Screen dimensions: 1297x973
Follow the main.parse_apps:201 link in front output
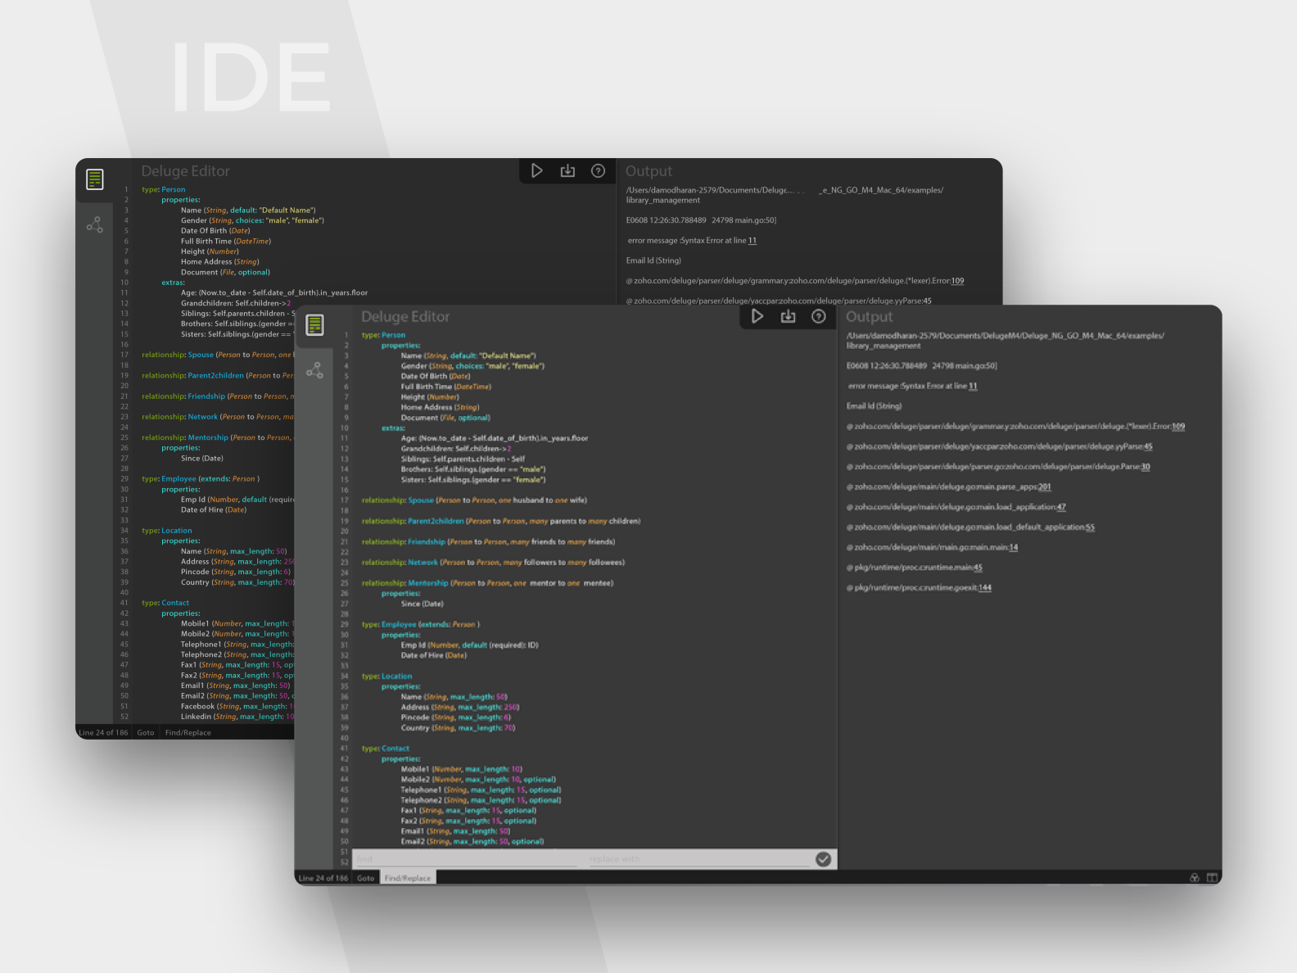coord(1045,486)
